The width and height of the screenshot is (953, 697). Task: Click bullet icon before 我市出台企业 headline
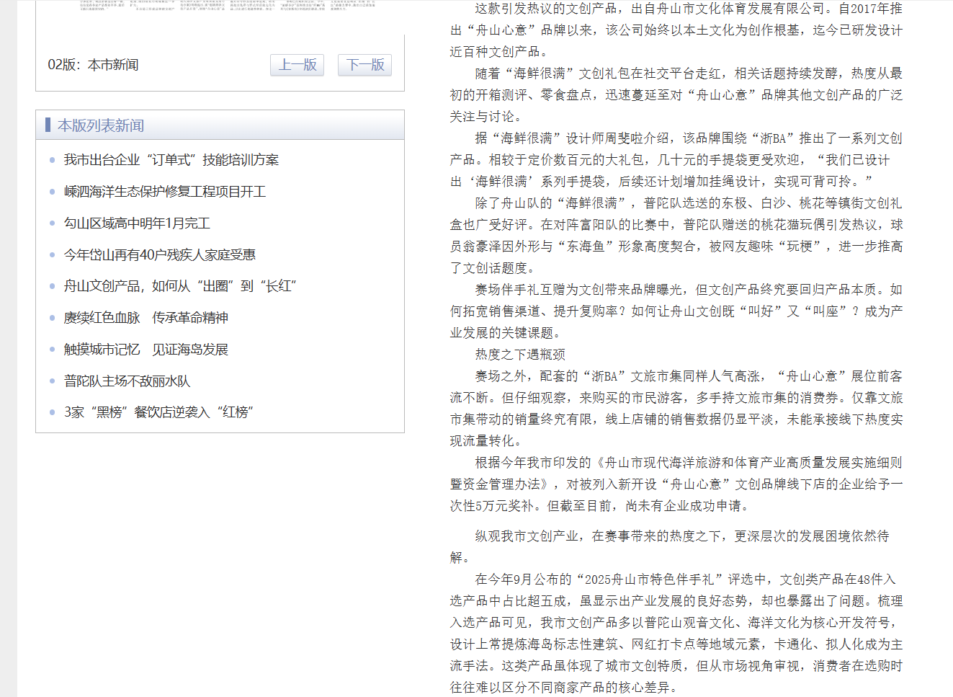52,160
